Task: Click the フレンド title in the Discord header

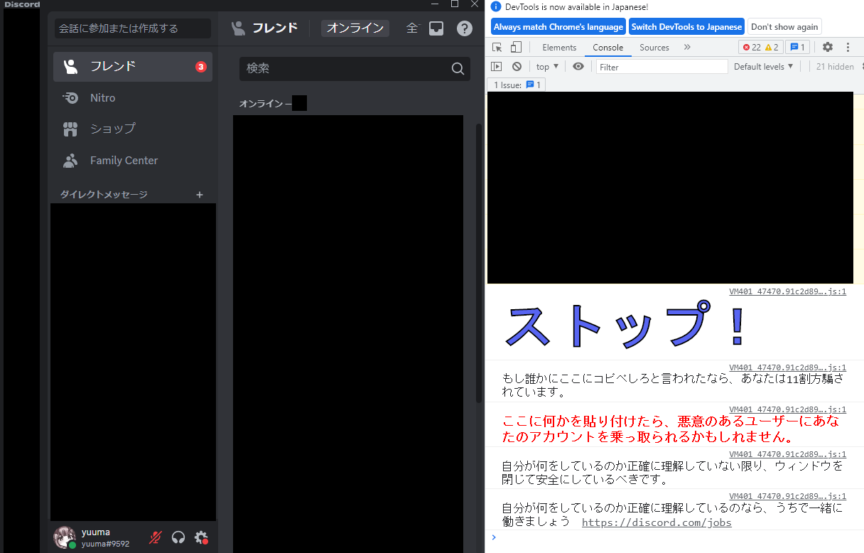Action: coord(275,28)
